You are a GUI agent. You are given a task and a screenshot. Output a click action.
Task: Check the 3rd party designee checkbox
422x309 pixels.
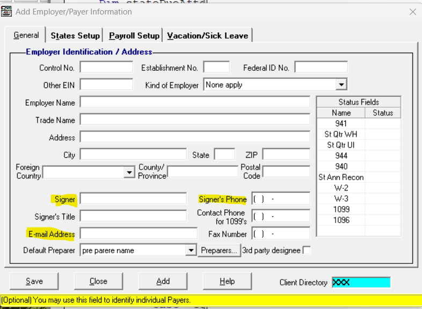(x=306, y=250)
